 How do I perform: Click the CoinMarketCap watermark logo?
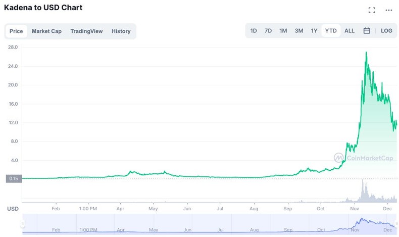coord(363,158)
